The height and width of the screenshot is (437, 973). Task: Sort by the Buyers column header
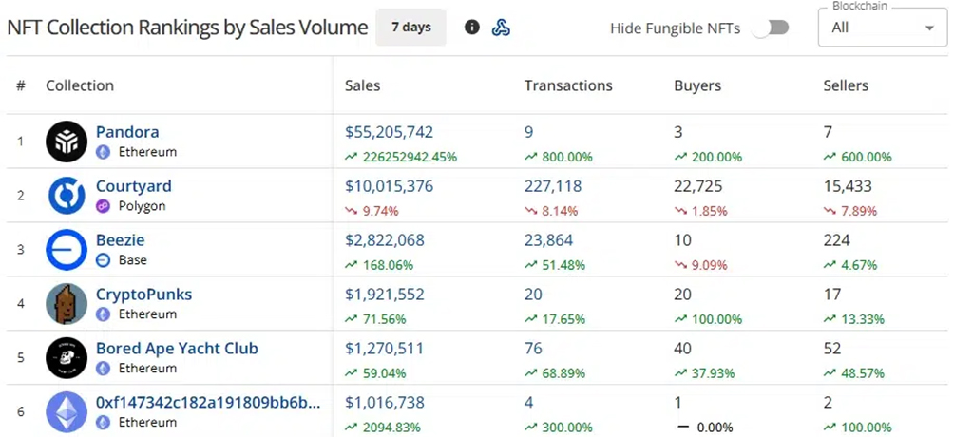pos(697,85)
